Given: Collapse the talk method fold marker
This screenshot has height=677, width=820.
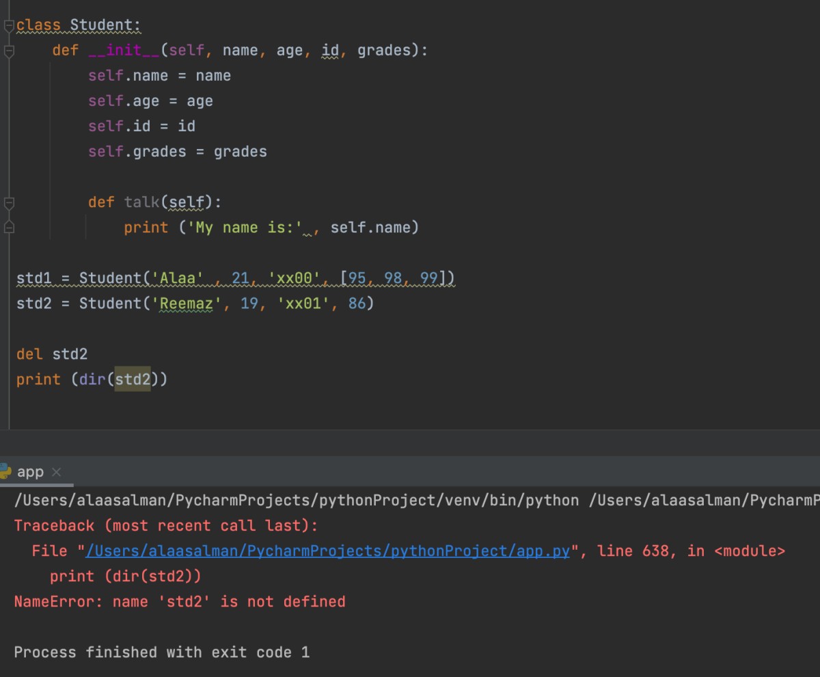Looking at the screenshot, I should 8,202.
